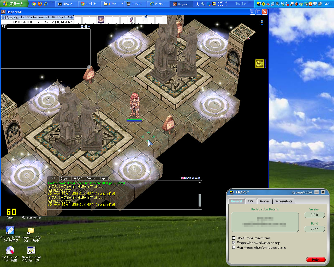Launch Firefox from the quick launch bar

click(x=40, y=4)
